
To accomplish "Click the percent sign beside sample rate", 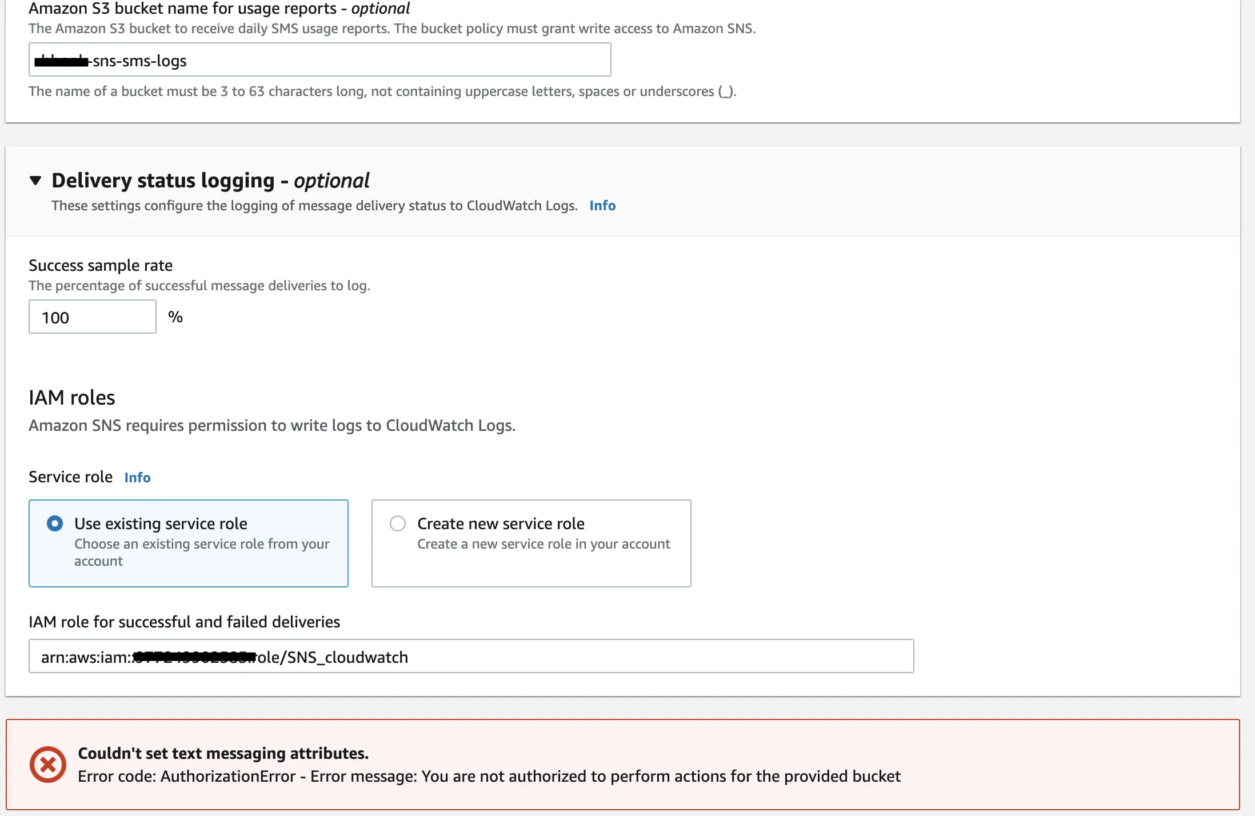I will click(175, 317).
